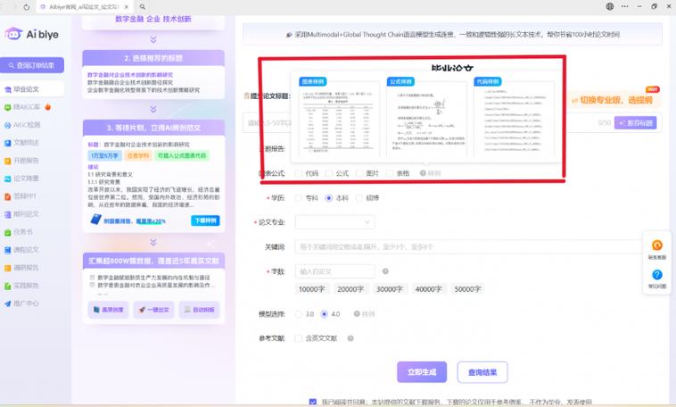The image size is (676, 407).
Task: Choose the 10000字 word-count preset
Action: tap(312, 289)
